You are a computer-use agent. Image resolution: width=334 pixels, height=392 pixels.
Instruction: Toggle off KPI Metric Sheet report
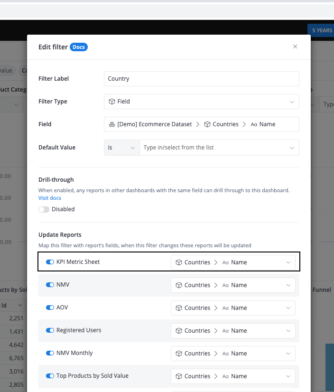coord(50,262)
